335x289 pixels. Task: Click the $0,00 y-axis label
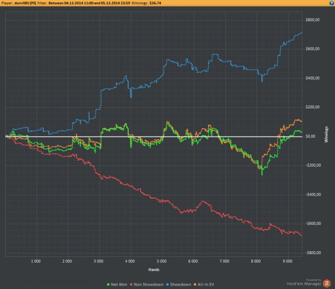click(311, 136)
